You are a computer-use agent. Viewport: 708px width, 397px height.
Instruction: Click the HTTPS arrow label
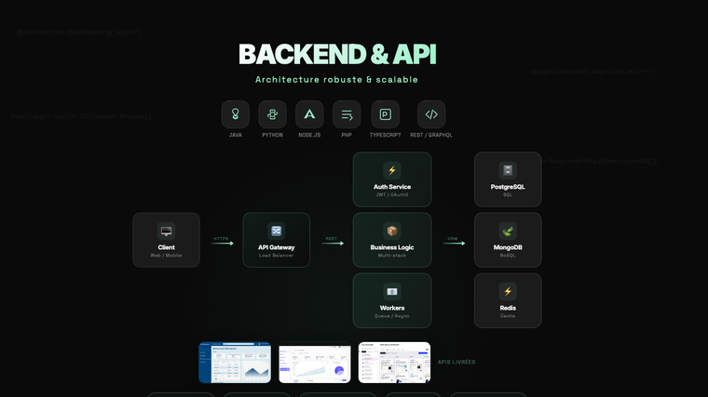(221, 238)
